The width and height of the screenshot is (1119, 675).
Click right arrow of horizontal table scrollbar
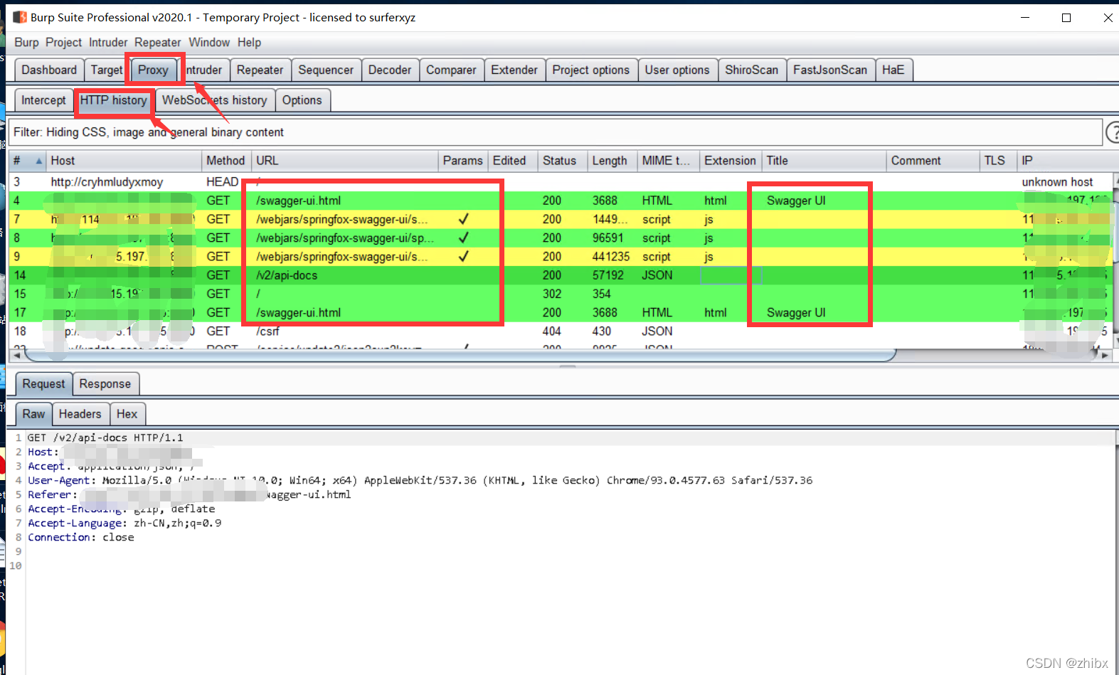click(x=1104, y=355)
